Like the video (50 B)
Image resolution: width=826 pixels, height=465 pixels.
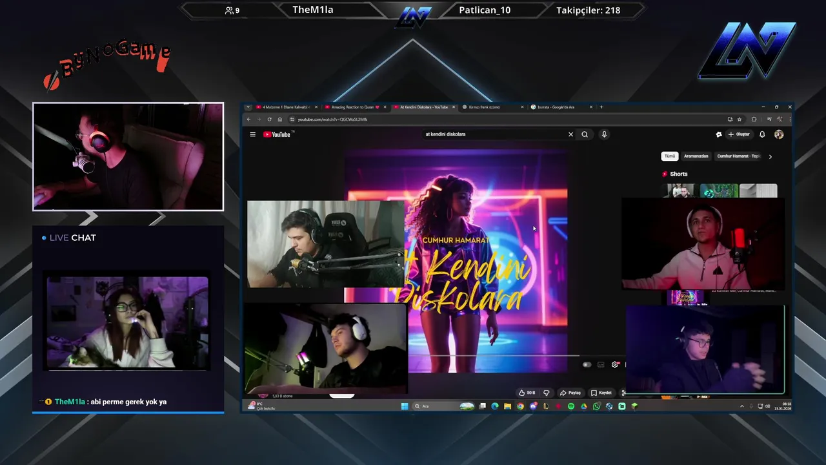527,393
